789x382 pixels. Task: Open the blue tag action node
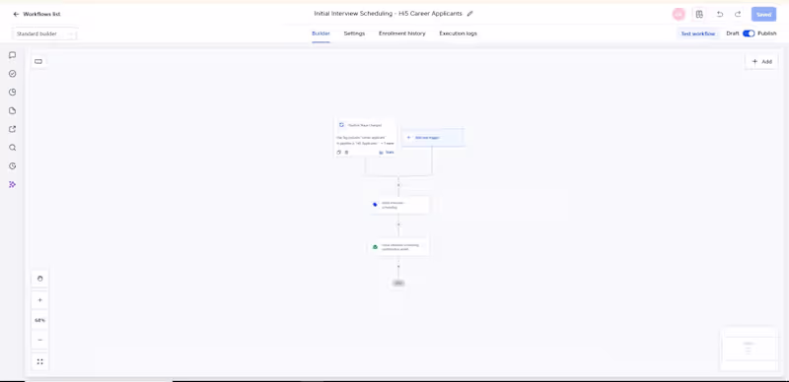399,205
